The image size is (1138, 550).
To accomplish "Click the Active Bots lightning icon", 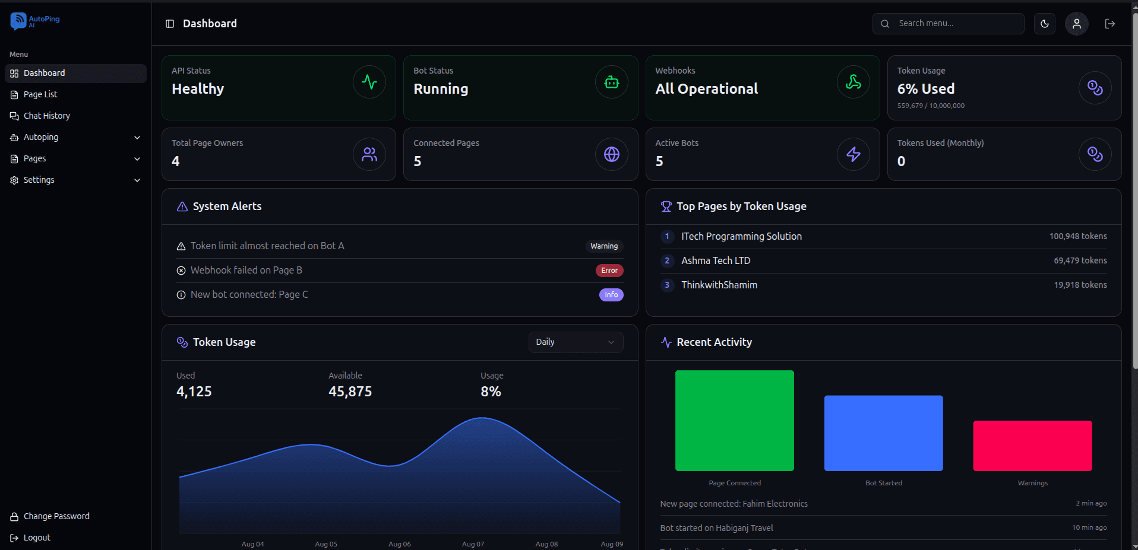I will (853, 154).
